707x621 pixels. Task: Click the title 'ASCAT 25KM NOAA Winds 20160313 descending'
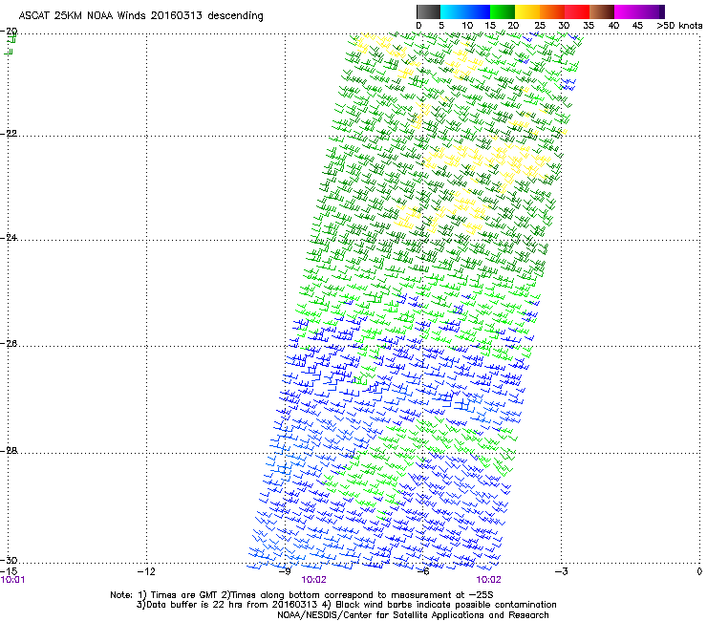[x=140, y=15]
